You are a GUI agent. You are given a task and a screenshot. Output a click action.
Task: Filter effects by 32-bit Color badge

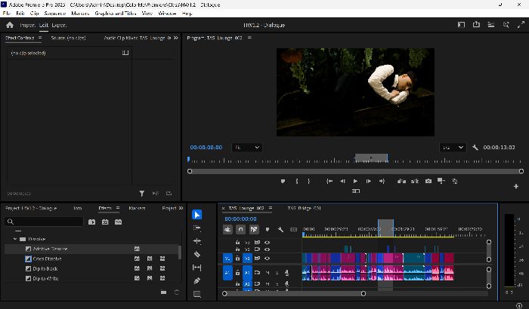105,222
